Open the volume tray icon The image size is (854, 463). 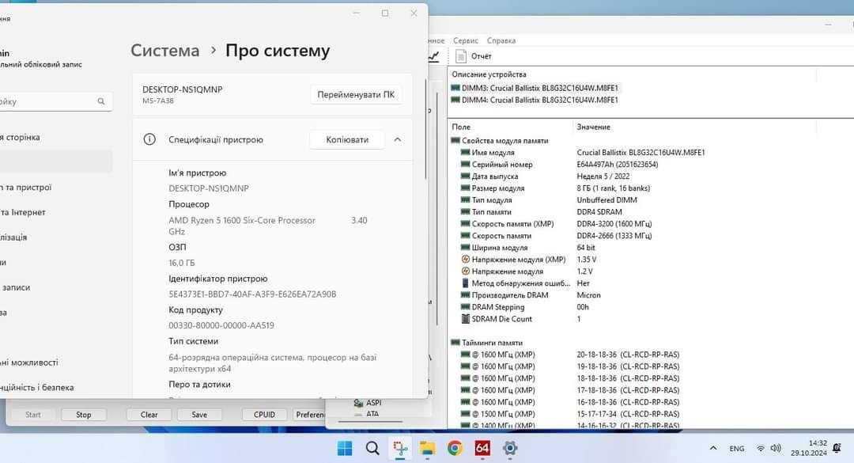[776, 448]
